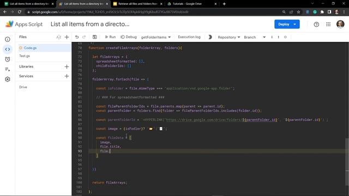Click the Libraries section header

tap(26, 66)
